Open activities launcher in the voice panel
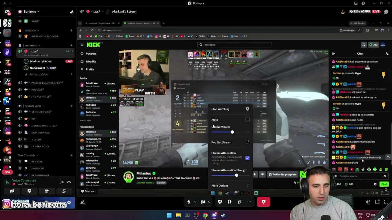This screenshot has width=392, height=220. coord(47,191)
